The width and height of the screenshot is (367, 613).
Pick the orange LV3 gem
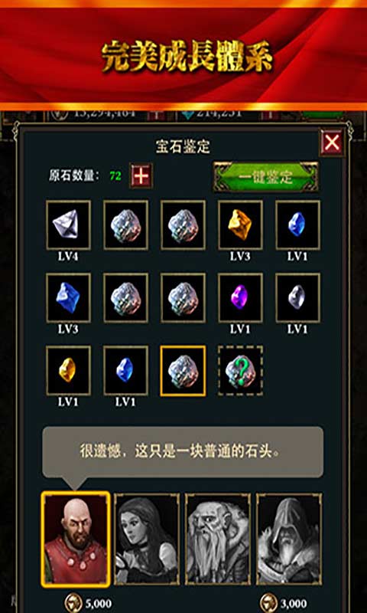(240, 225)
